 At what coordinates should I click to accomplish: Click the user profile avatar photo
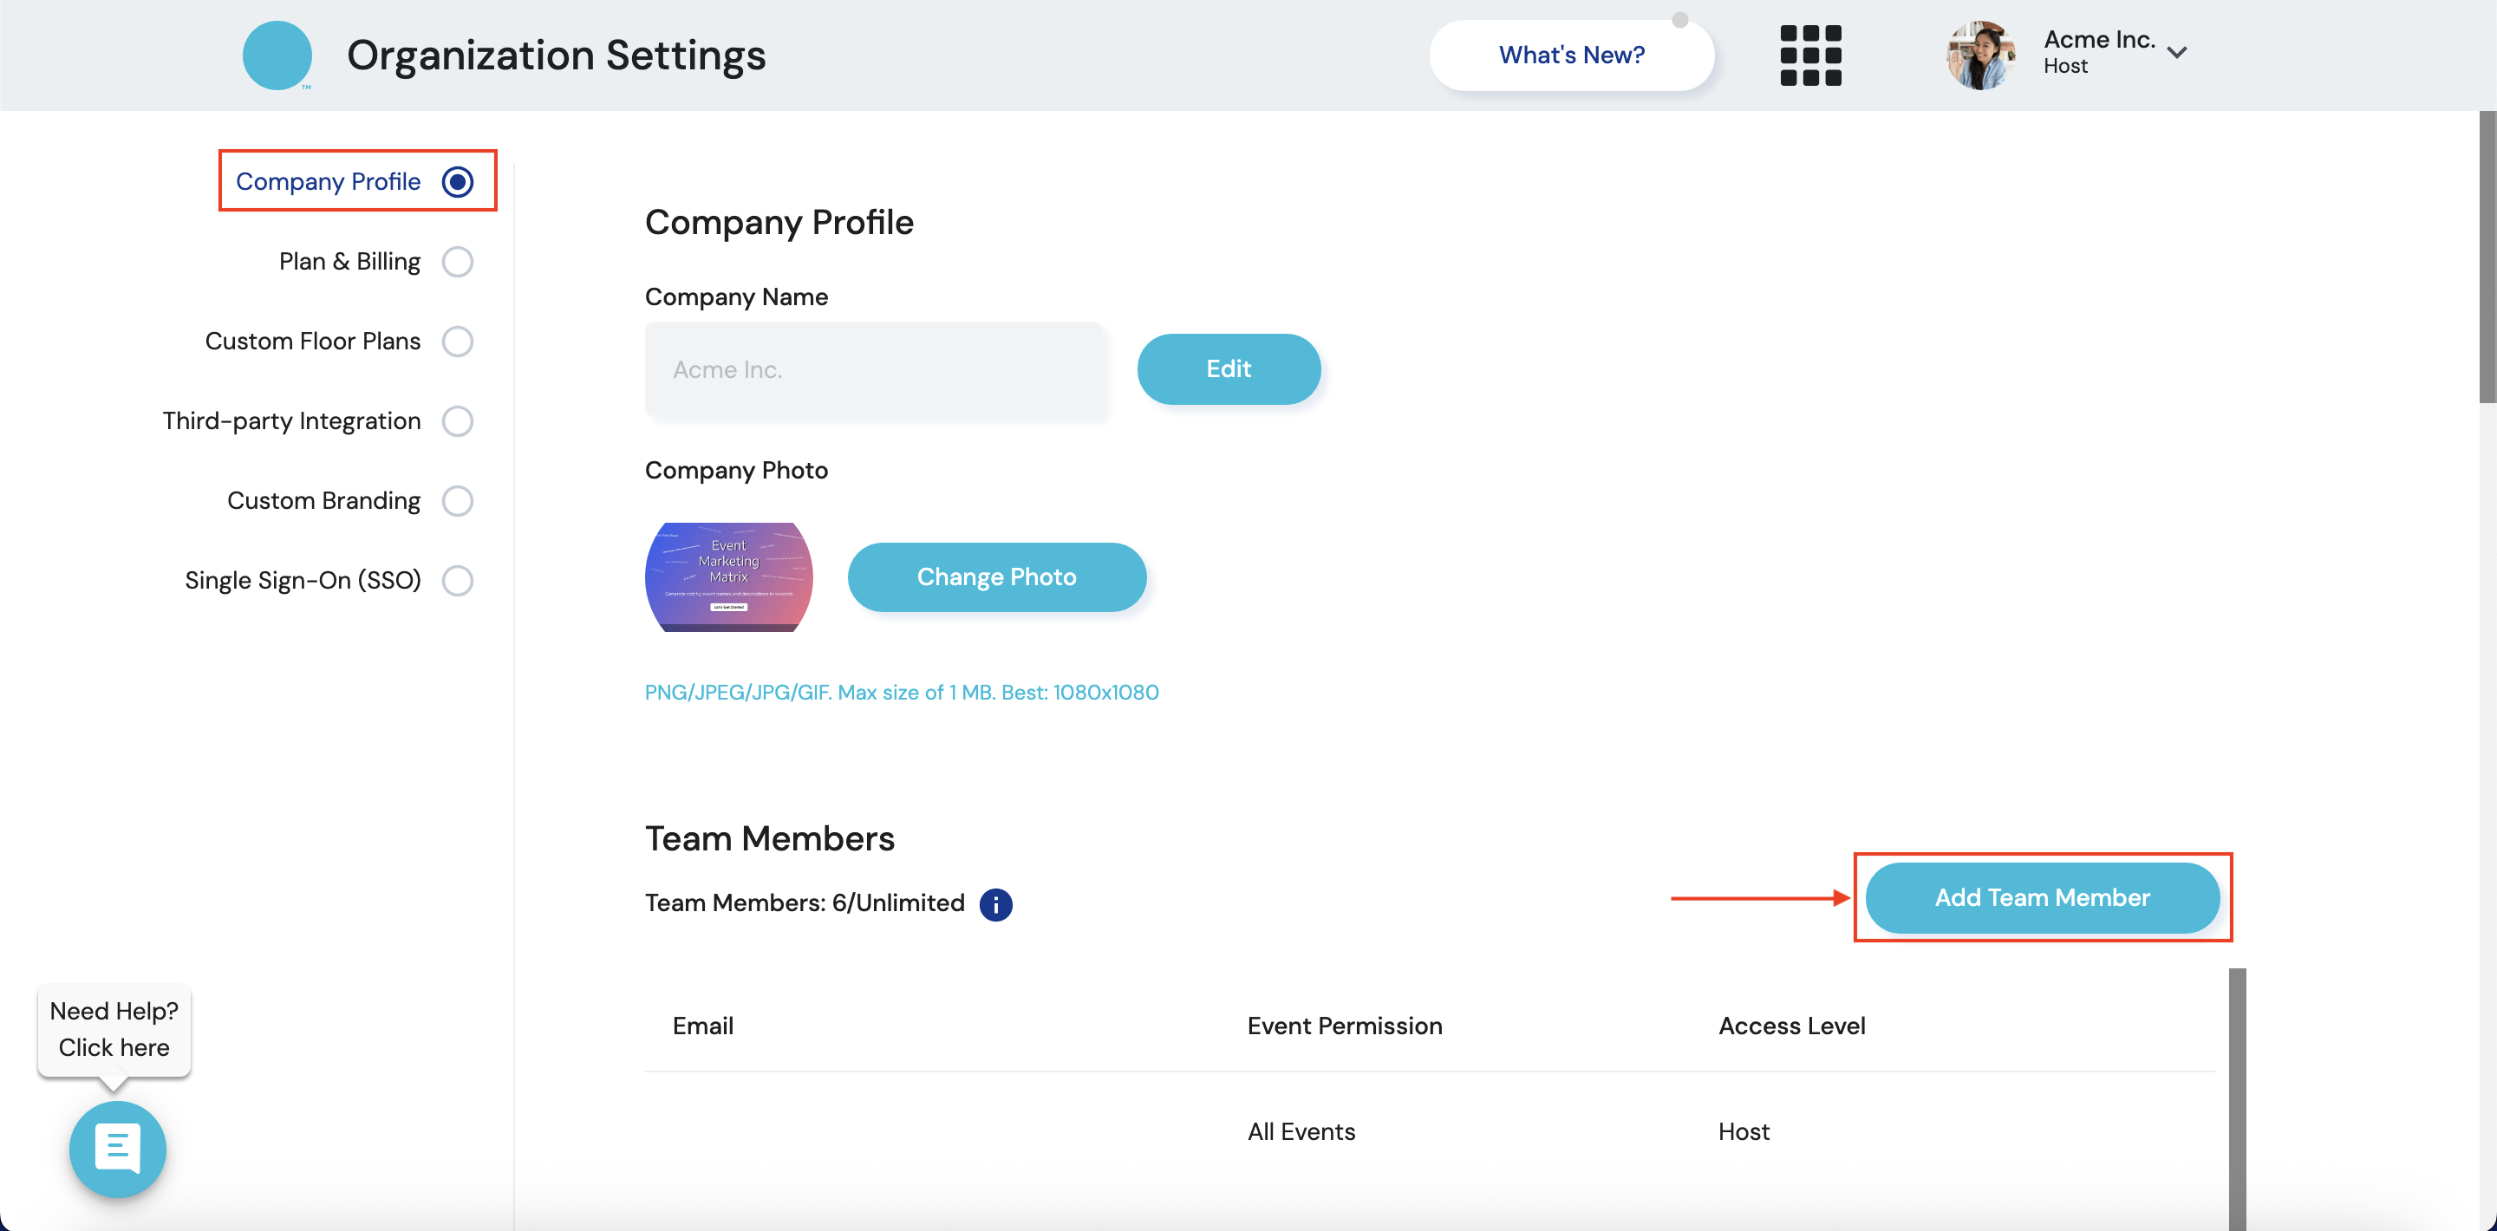click(1980, 55)
